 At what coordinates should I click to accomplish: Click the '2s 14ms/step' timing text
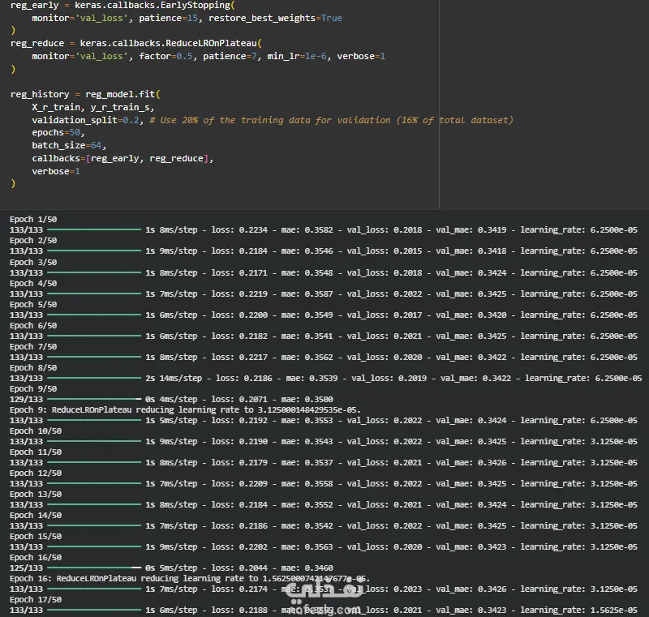[174, 379]
